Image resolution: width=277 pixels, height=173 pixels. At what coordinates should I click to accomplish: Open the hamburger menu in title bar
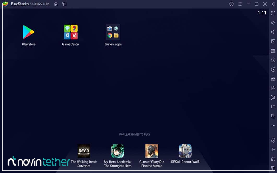[240, 4]
